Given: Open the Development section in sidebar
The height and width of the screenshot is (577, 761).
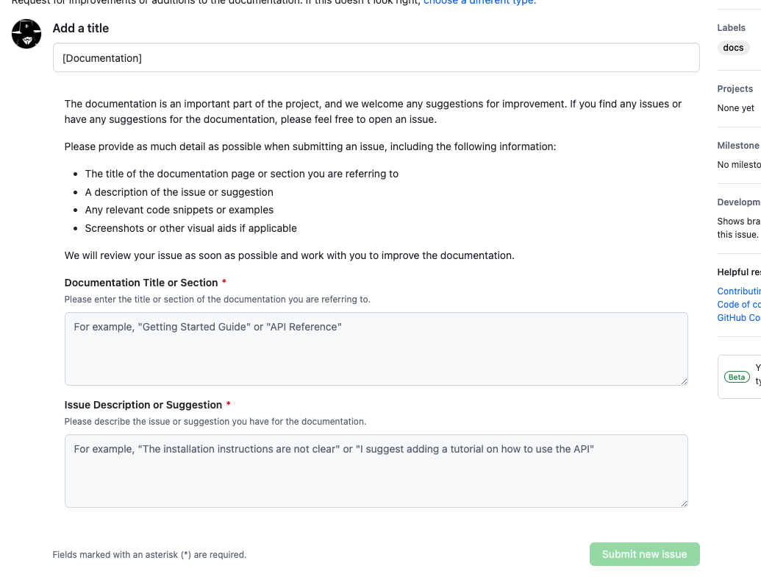Looking at the screenshot, I should coord(739,202).
